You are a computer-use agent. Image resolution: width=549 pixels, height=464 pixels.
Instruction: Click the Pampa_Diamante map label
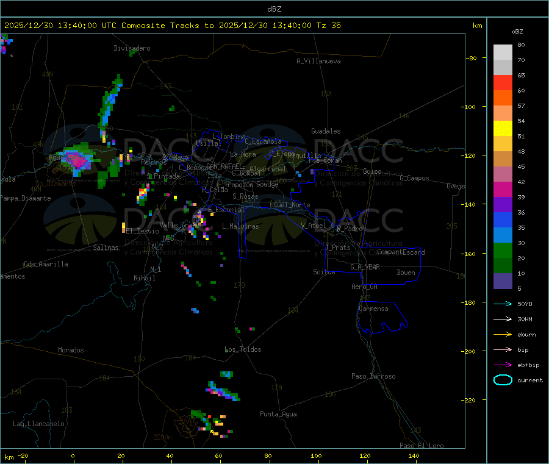[x=26, y=198]
